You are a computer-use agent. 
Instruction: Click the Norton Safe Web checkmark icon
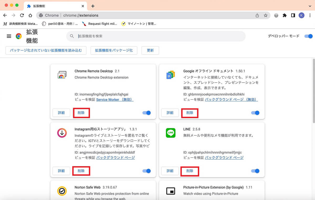point(62,191)
